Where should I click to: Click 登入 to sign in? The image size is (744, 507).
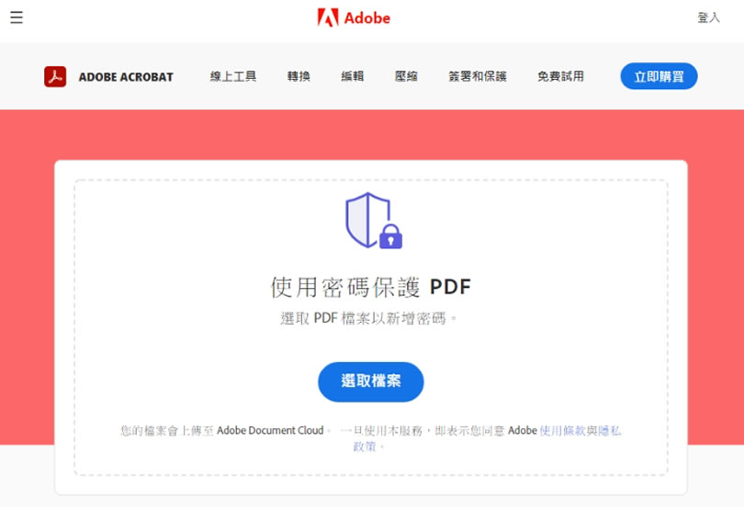[x=708, y=17]
